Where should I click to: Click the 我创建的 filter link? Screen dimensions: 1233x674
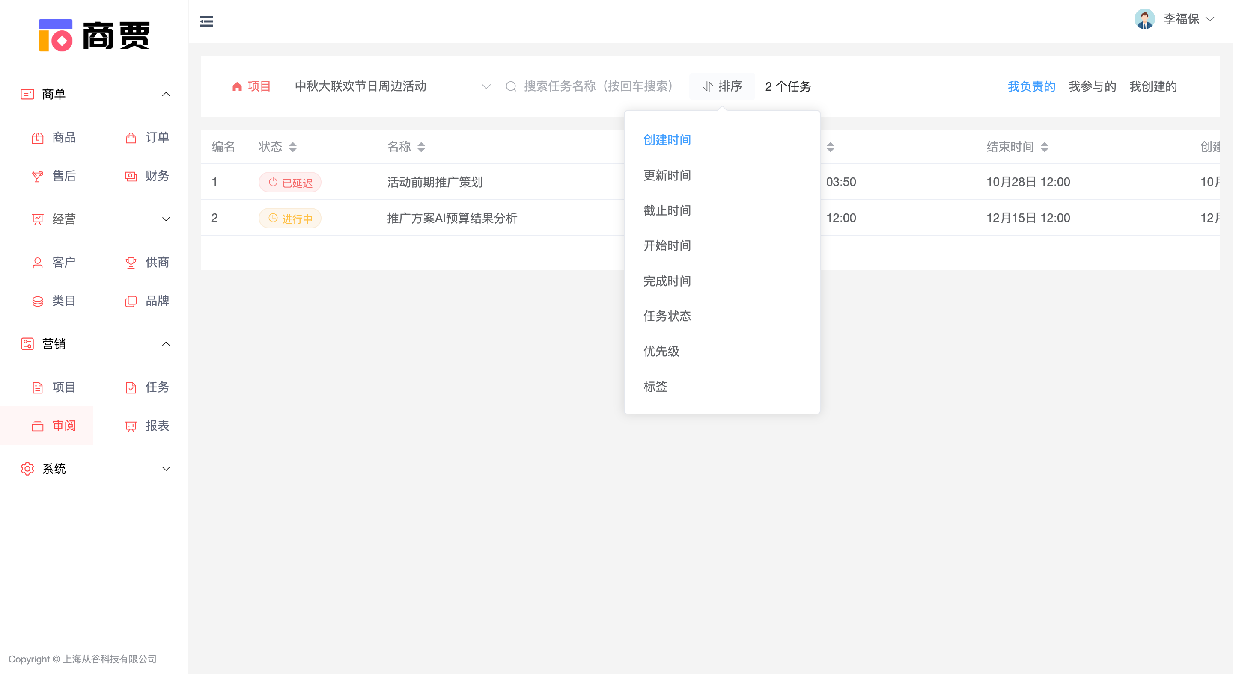click(x=1153, y=86)
